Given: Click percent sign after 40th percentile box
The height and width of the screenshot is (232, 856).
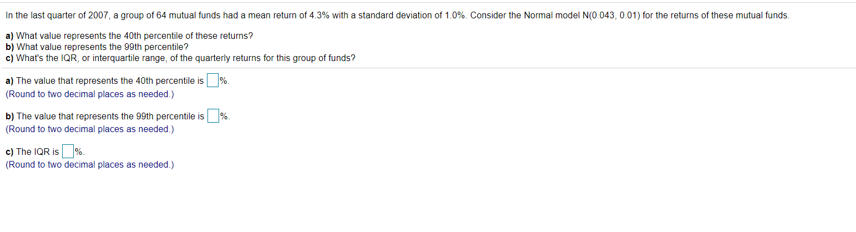Looking at the screenshot, I should 224,80.
